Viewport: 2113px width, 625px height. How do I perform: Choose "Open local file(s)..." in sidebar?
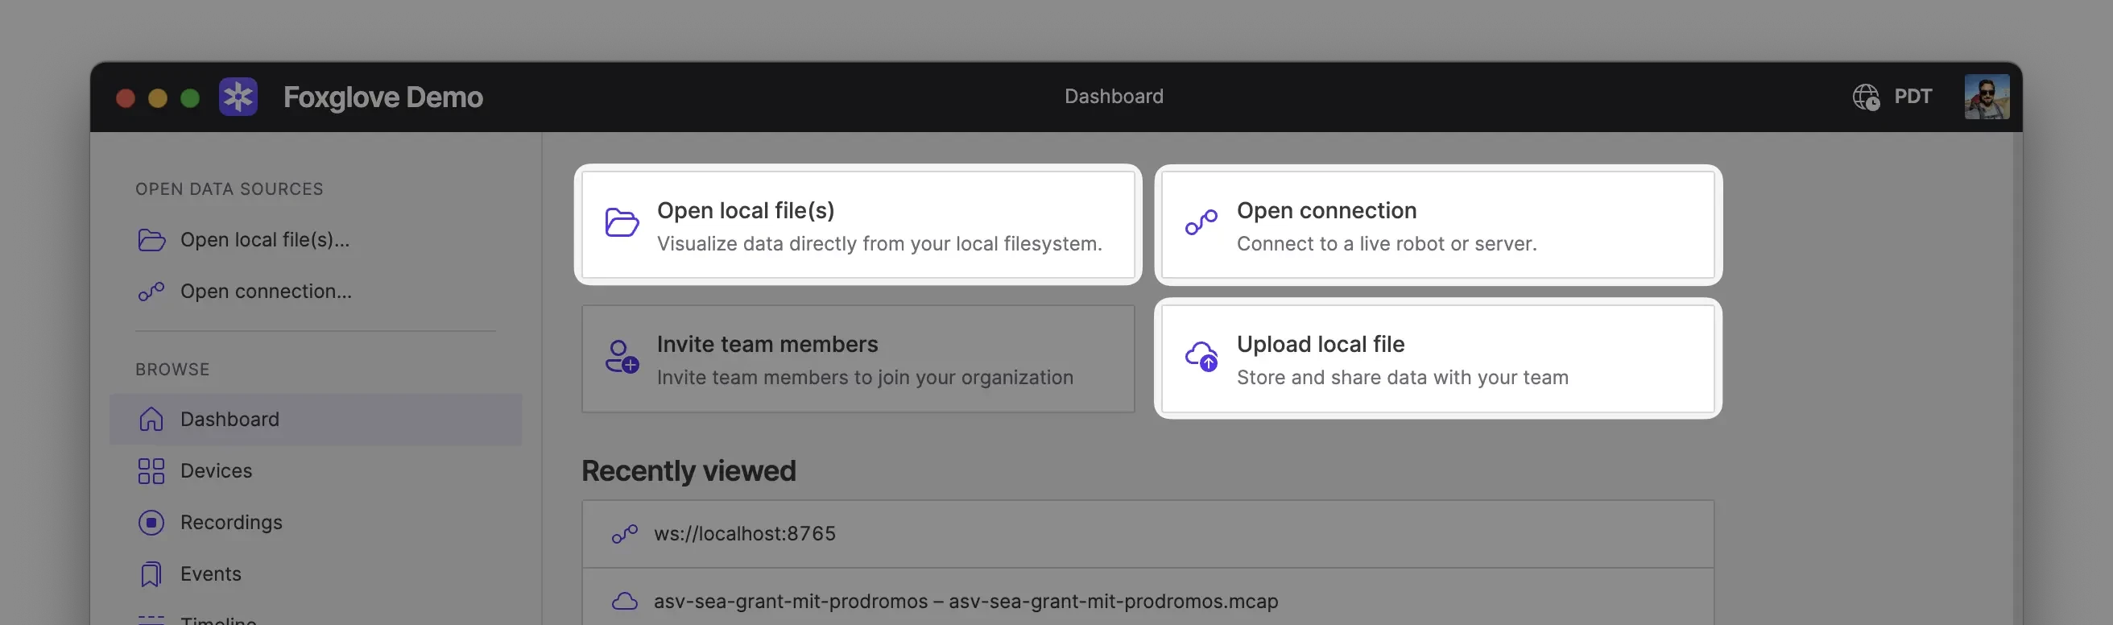(x=264, y=239)
